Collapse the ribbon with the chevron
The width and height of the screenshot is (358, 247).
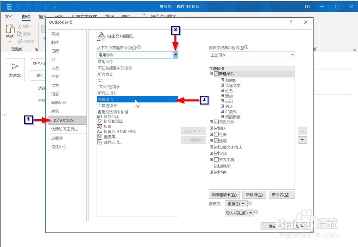pyautogui.click(x=354, y=50)
